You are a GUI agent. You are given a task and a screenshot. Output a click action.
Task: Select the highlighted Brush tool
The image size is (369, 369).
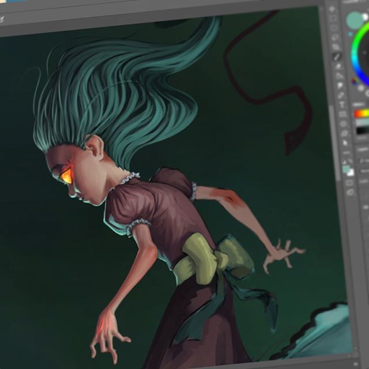(337, 57)
